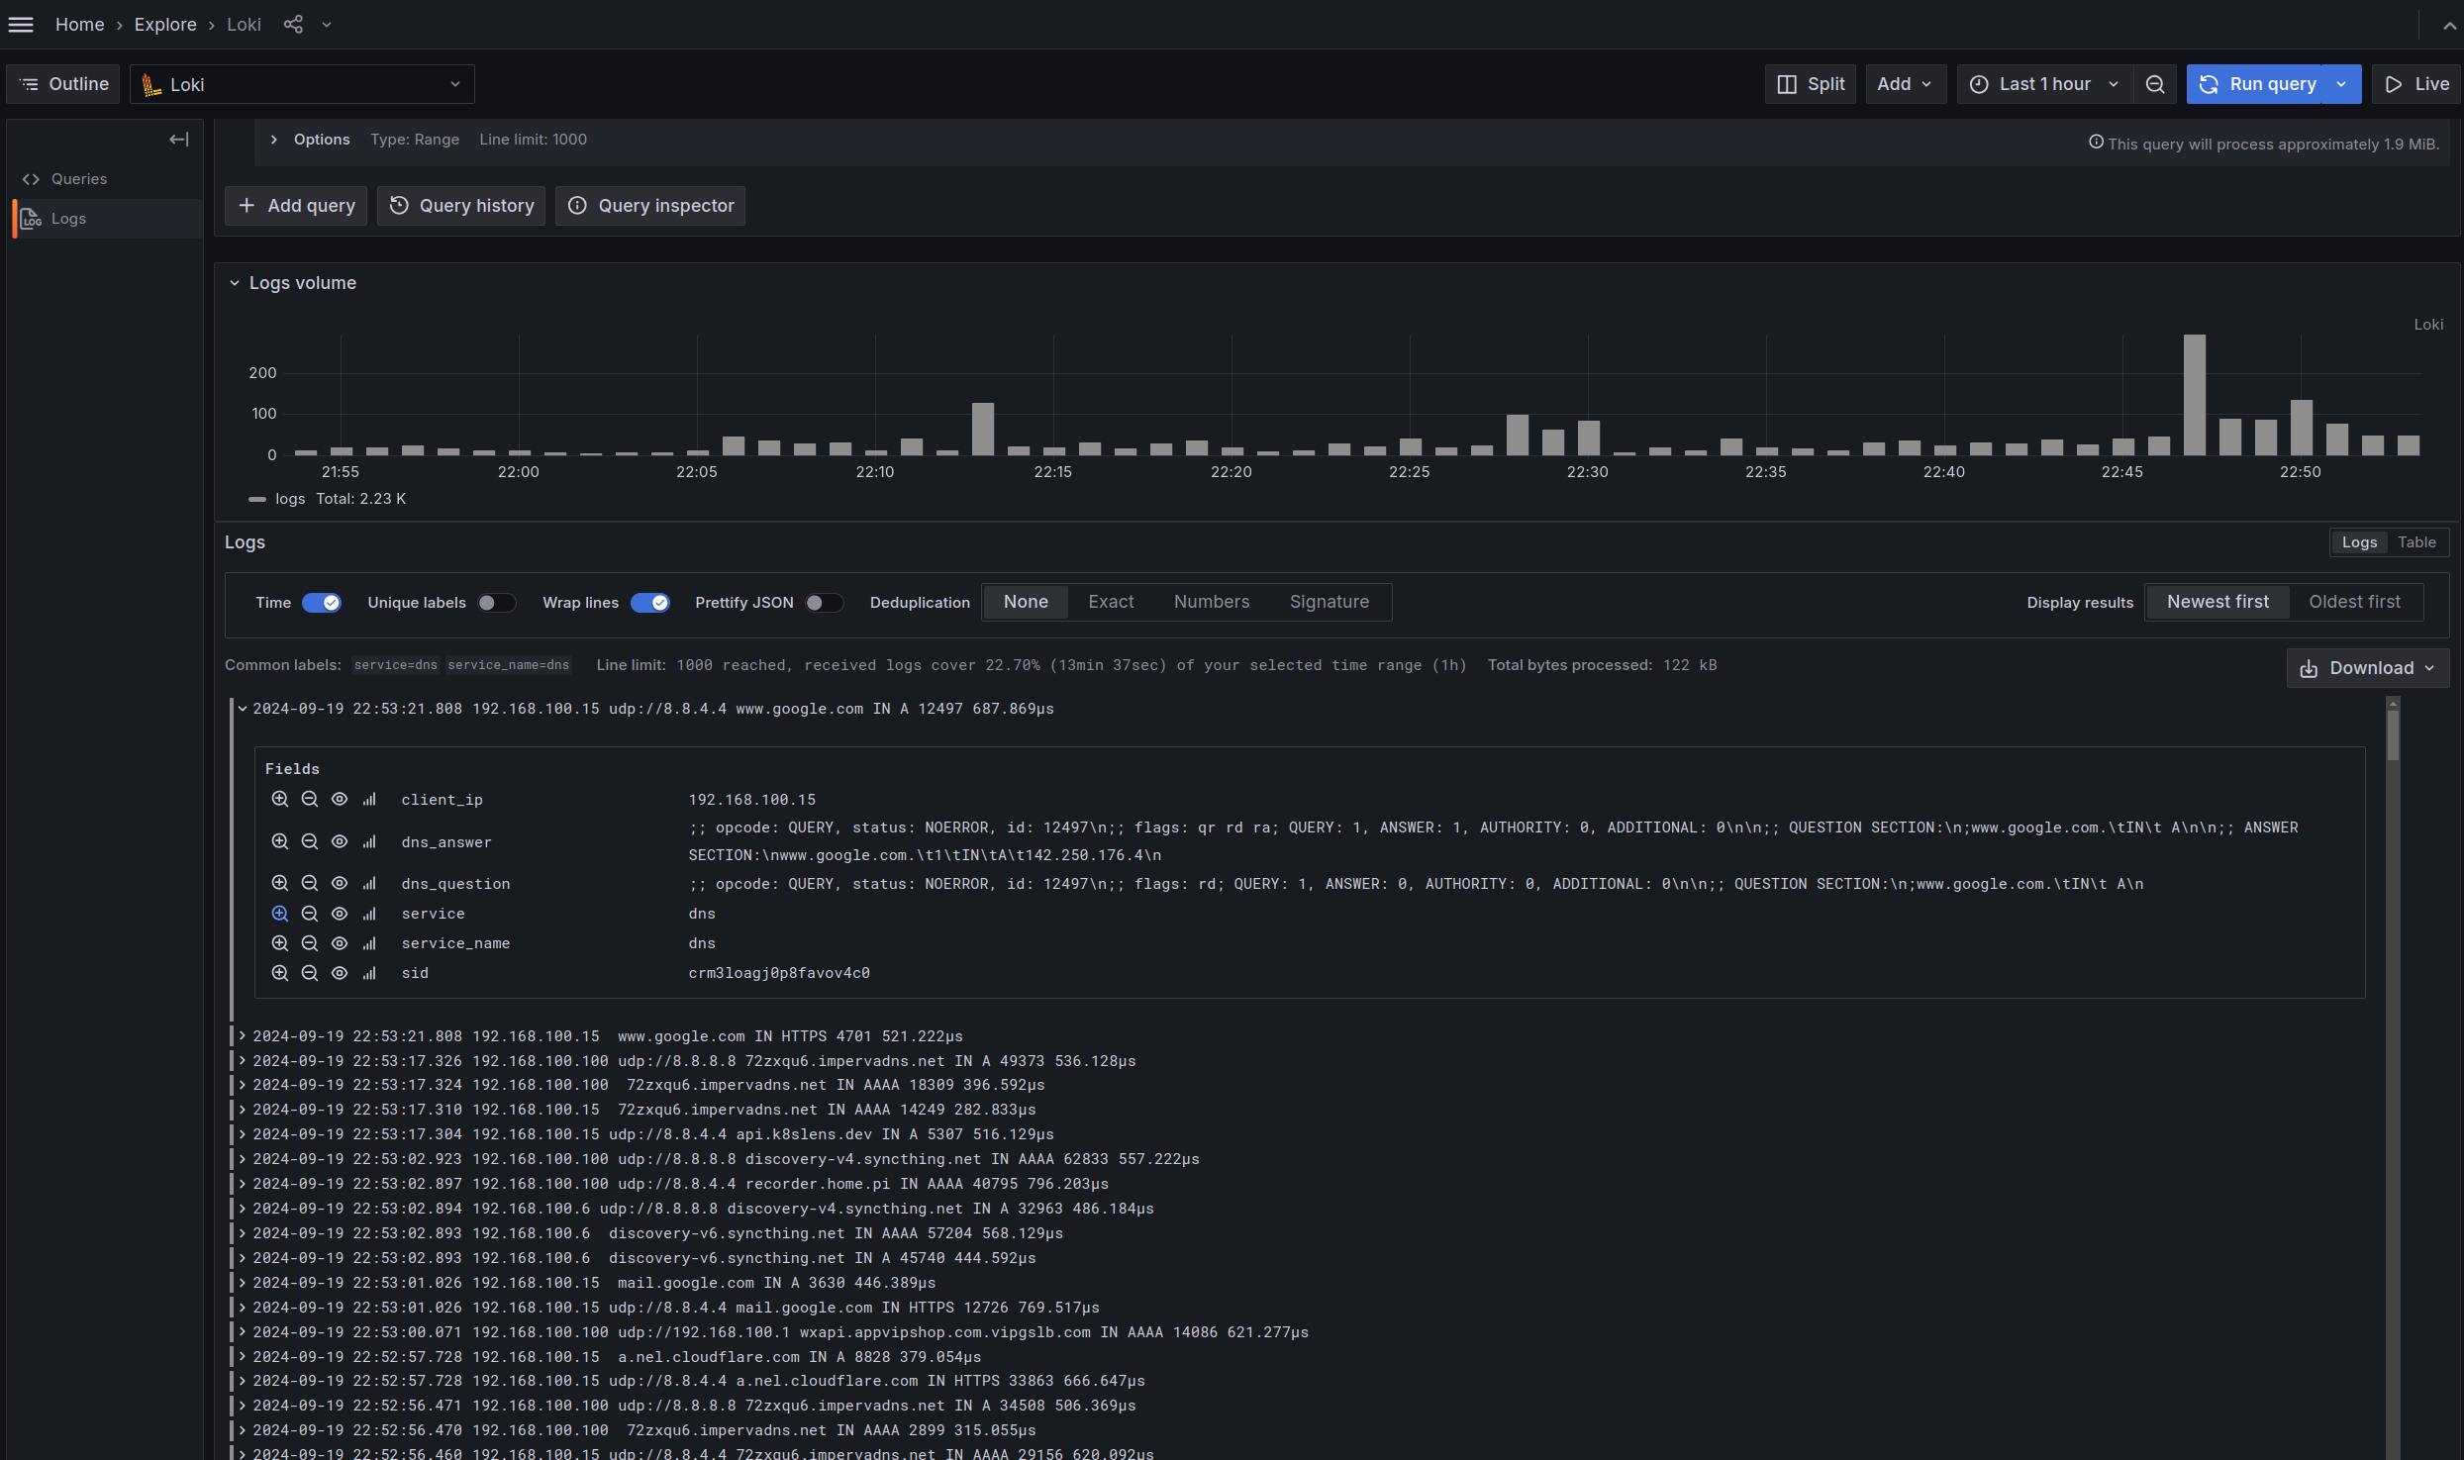The width and height of the screenshot is (2464, 1460).
Task: Filter out dns_question value
Action: [x=310, y=884]
